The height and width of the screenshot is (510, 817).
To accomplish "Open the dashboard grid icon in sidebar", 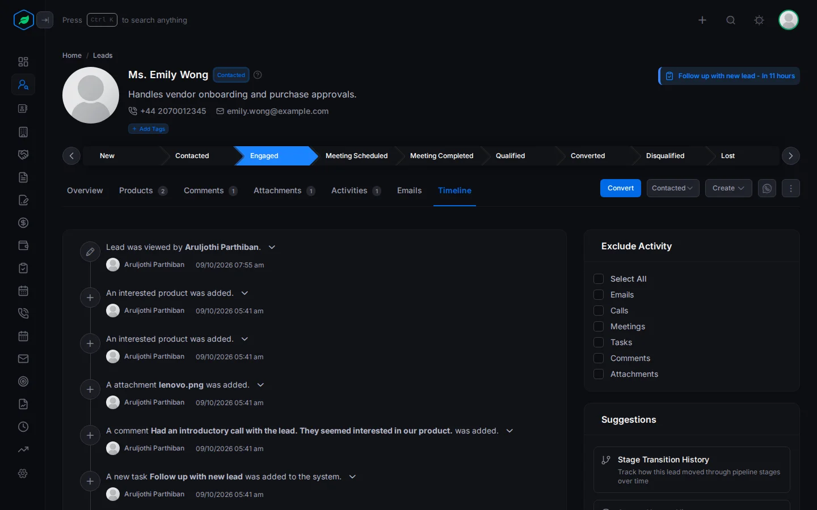I will coord(23,62).
